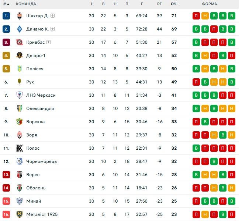This screenshot has height=221, width=242.
Task: Click the Shakhtar D. club crest
Action: [20, 16]
